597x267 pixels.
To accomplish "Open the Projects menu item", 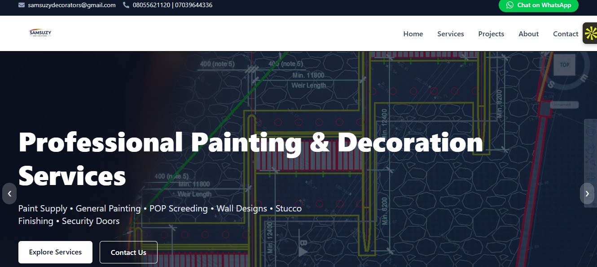I will (x=491, y=34).
